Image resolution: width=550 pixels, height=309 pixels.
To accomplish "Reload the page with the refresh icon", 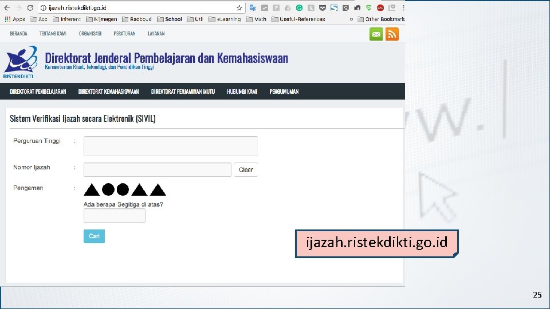I will click(30, 7).
